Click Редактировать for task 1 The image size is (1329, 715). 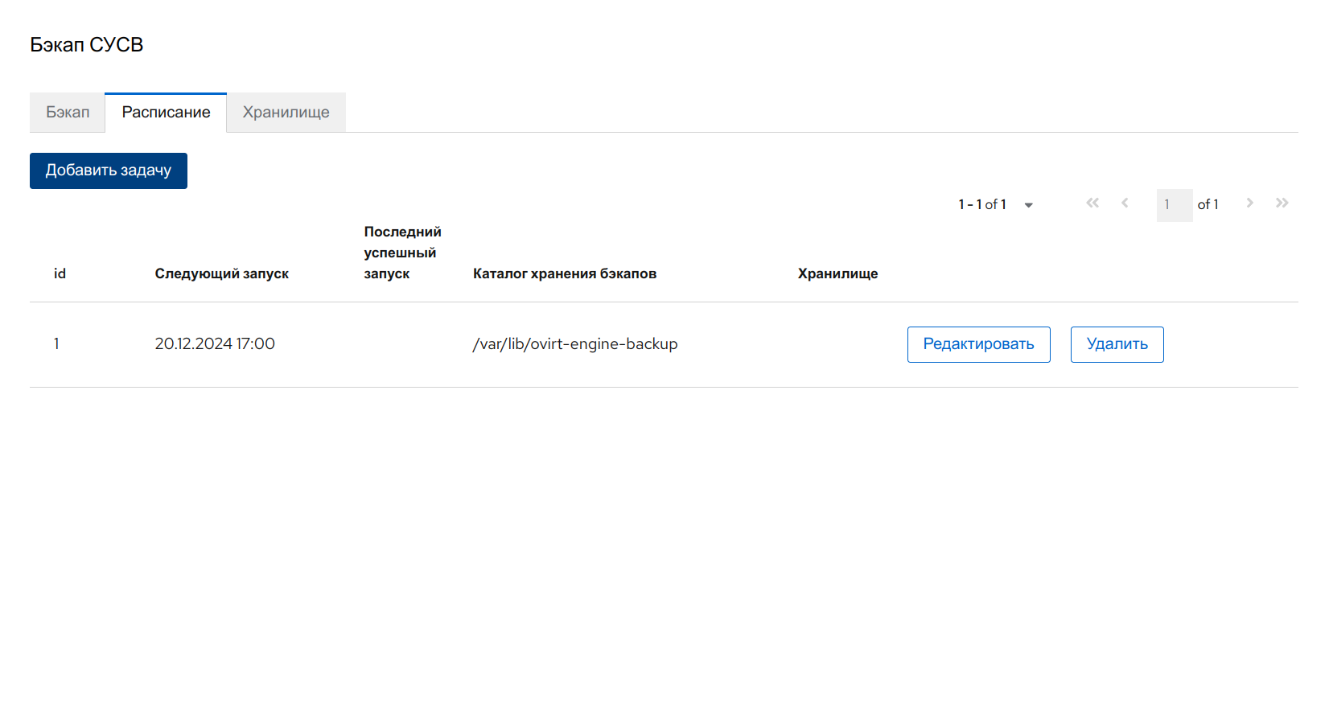978,344
